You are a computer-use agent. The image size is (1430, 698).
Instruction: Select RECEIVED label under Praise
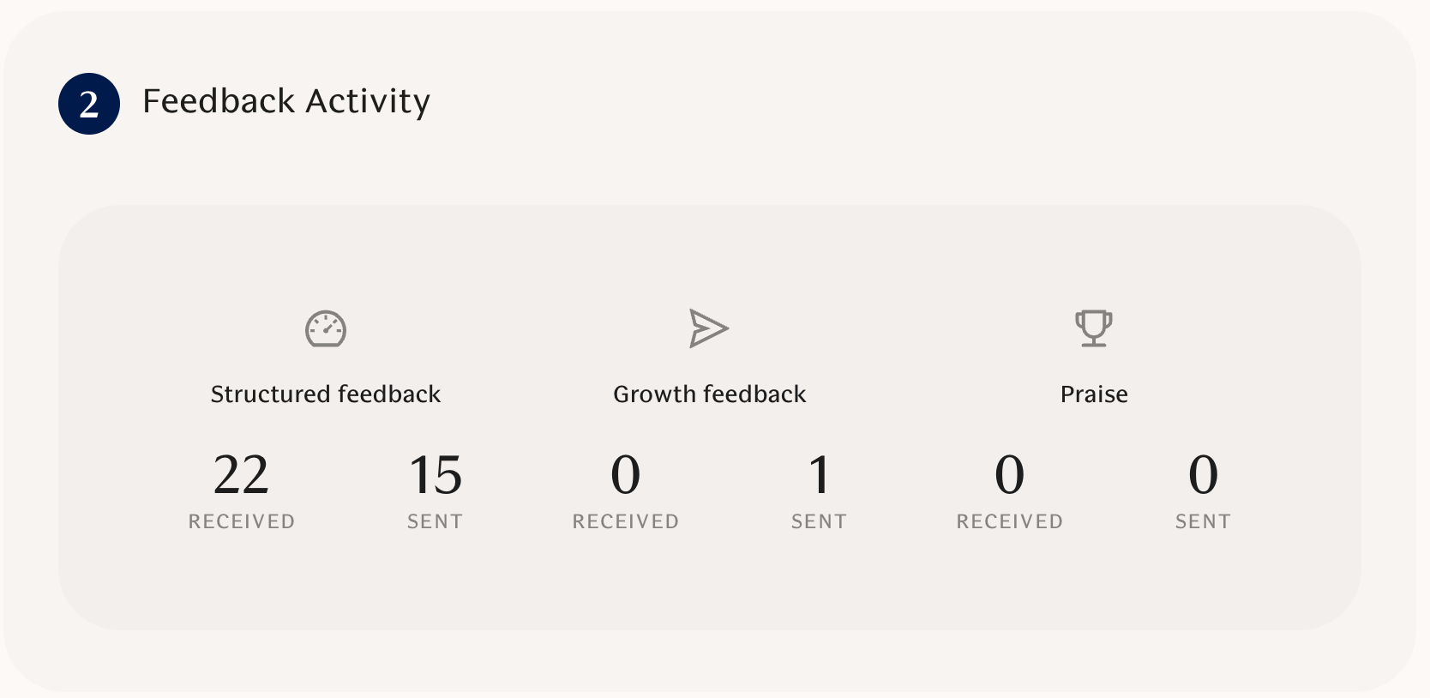coord(1010,521)
